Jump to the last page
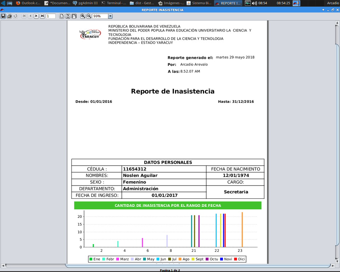Viewport: 340px width, 272px height. coord(42,16)
